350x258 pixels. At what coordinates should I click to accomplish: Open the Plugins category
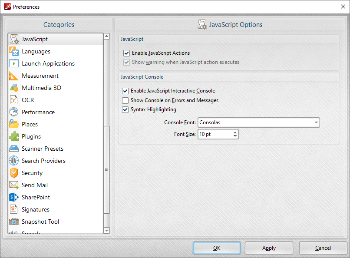coord(56,136)
